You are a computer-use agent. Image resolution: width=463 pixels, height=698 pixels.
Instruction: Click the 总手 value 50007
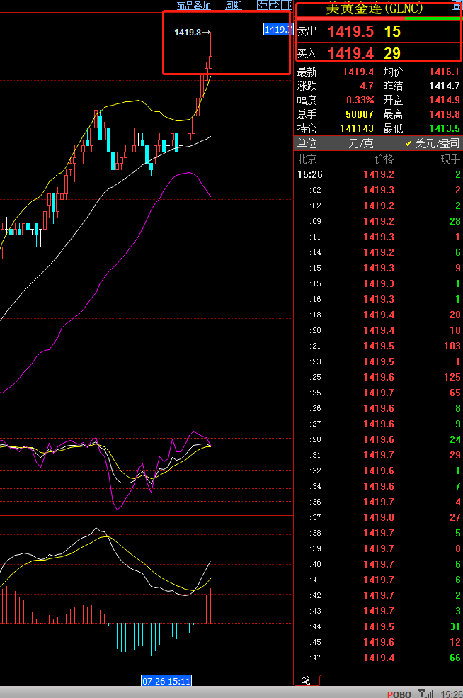pyautogui.click(x=360, y=114)
